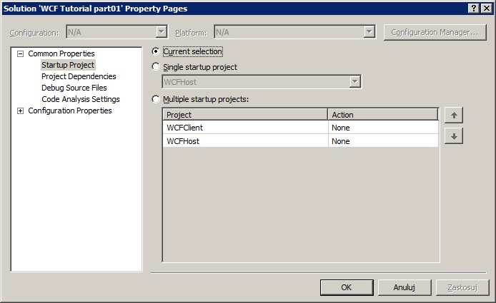Select Project Dependencies in the tree
The height and width of the screenshot is (303, 496).
tap(79, 76)
